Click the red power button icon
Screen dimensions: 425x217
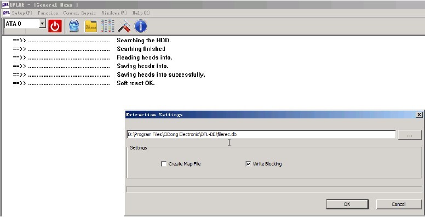coord(55,26)
